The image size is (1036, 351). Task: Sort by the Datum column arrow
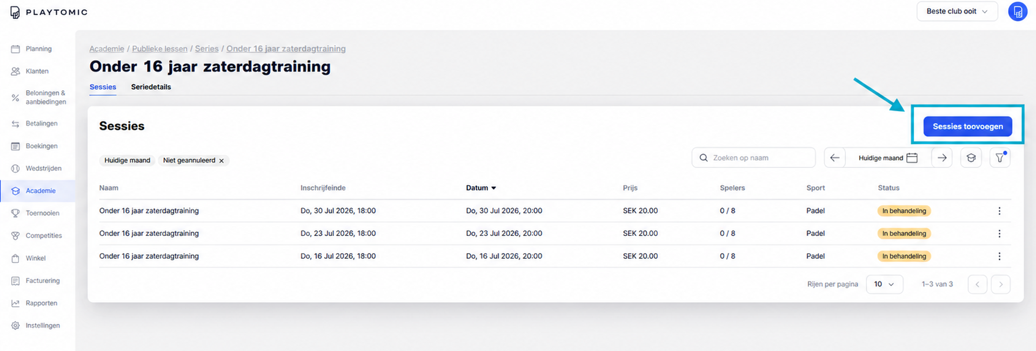coord(493,188)
